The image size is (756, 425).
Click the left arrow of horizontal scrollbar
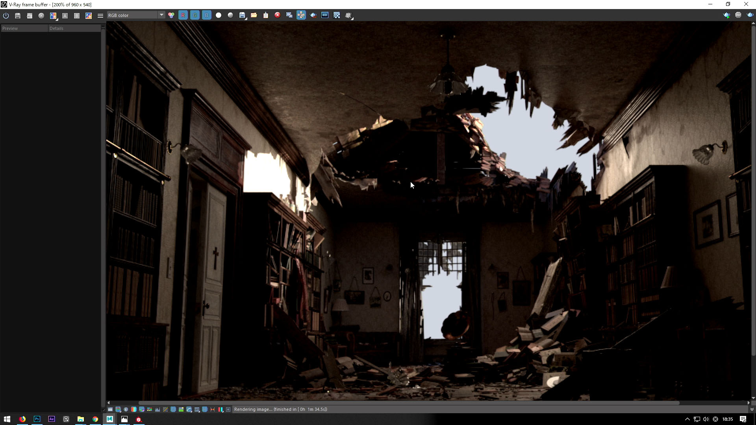[109, 403]
